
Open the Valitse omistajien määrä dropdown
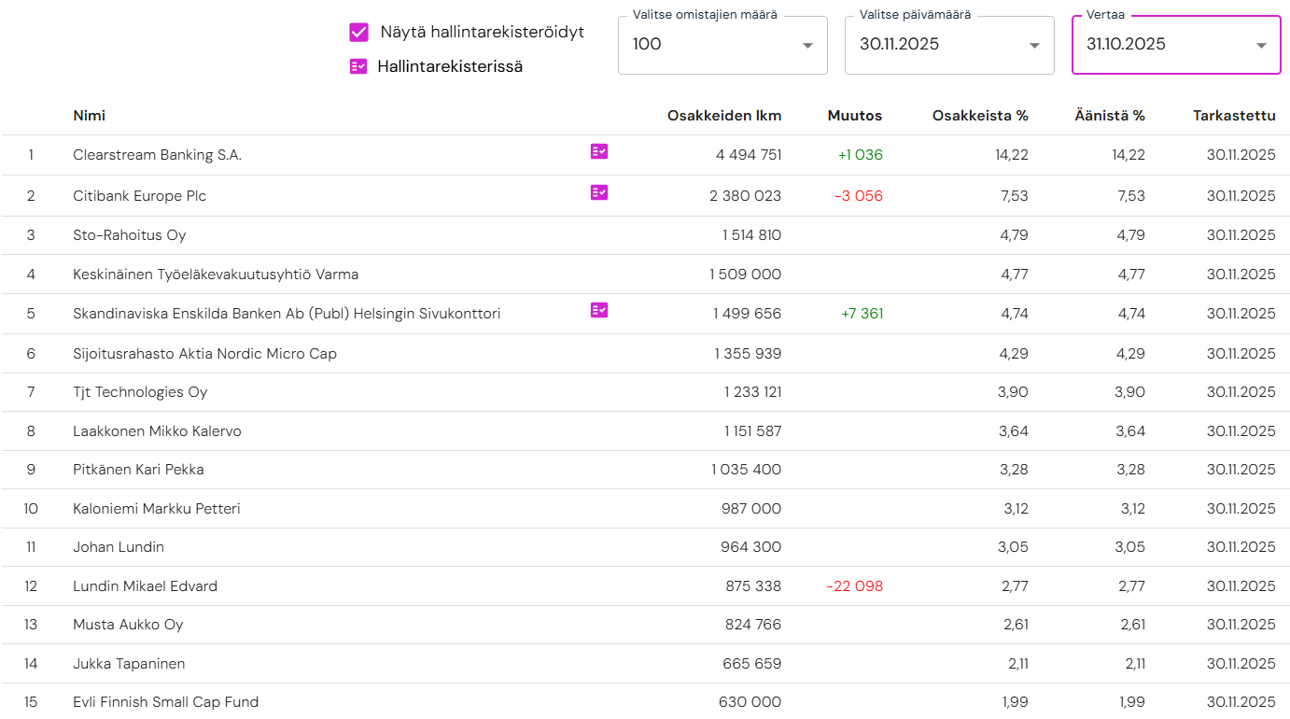(x=722, y=45)
